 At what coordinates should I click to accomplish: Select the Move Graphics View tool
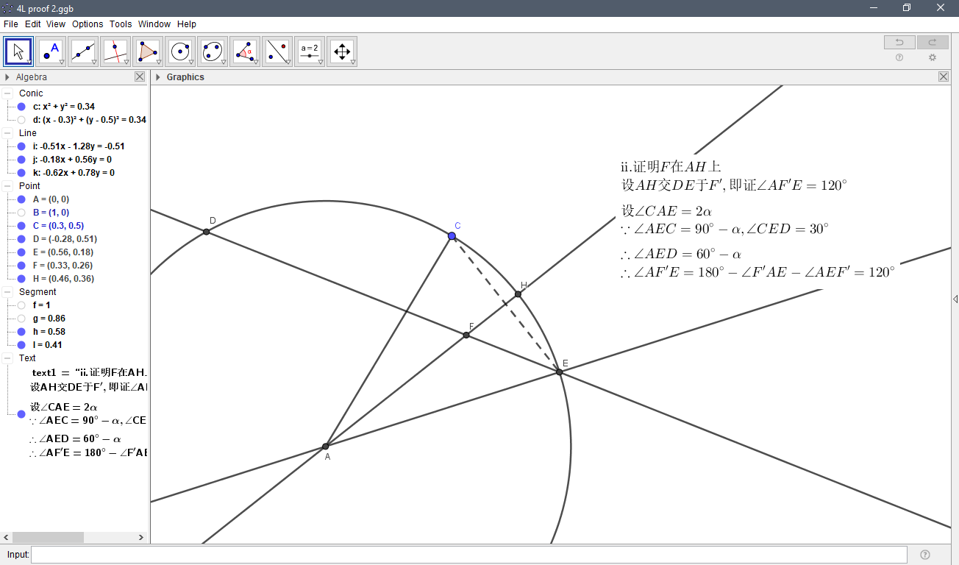(342, 51)
